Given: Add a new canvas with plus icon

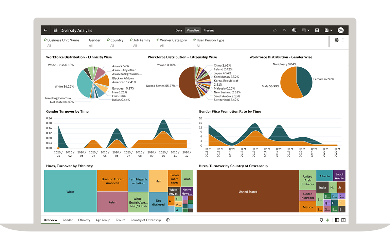Looking at the screenshot, I should coord(167,220).
